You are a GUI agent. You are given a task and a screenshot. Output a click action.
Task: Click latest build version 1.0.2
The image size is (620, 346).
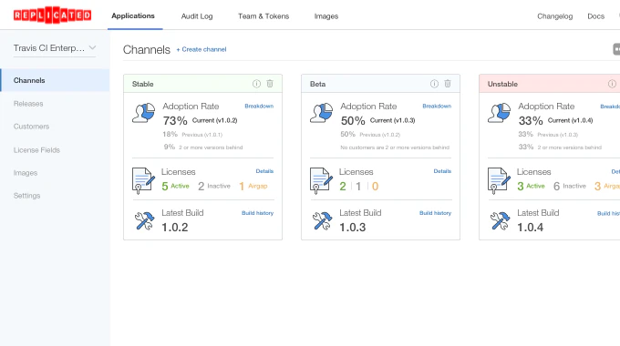175,227
